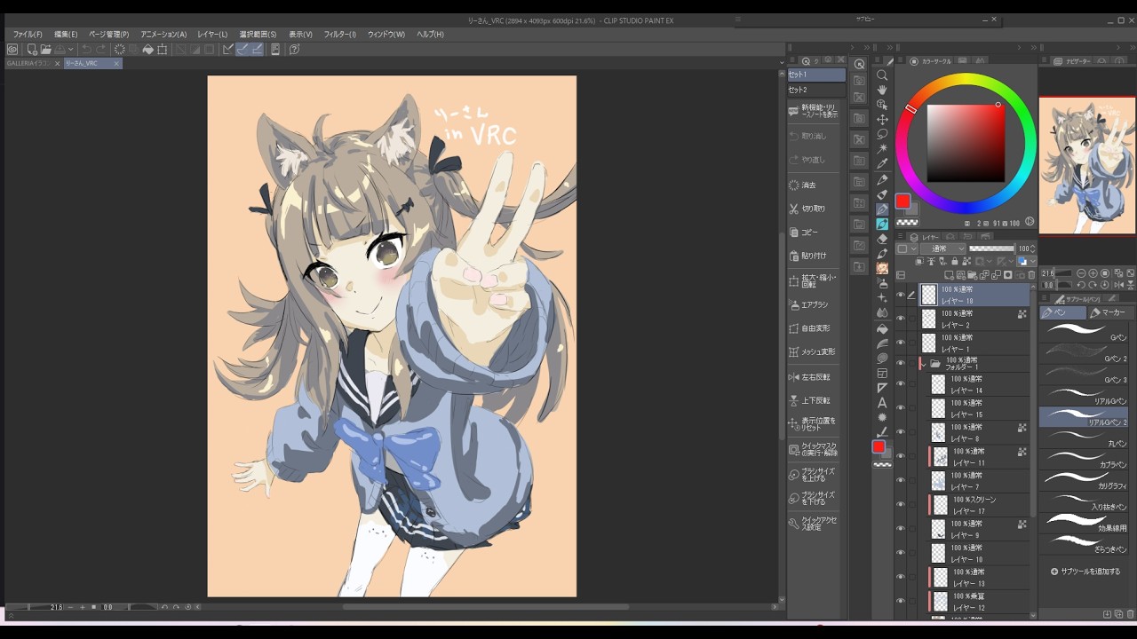Select the Frame border tool
This screenshot has width=1137, height=639.
click(x=882, y=373)
